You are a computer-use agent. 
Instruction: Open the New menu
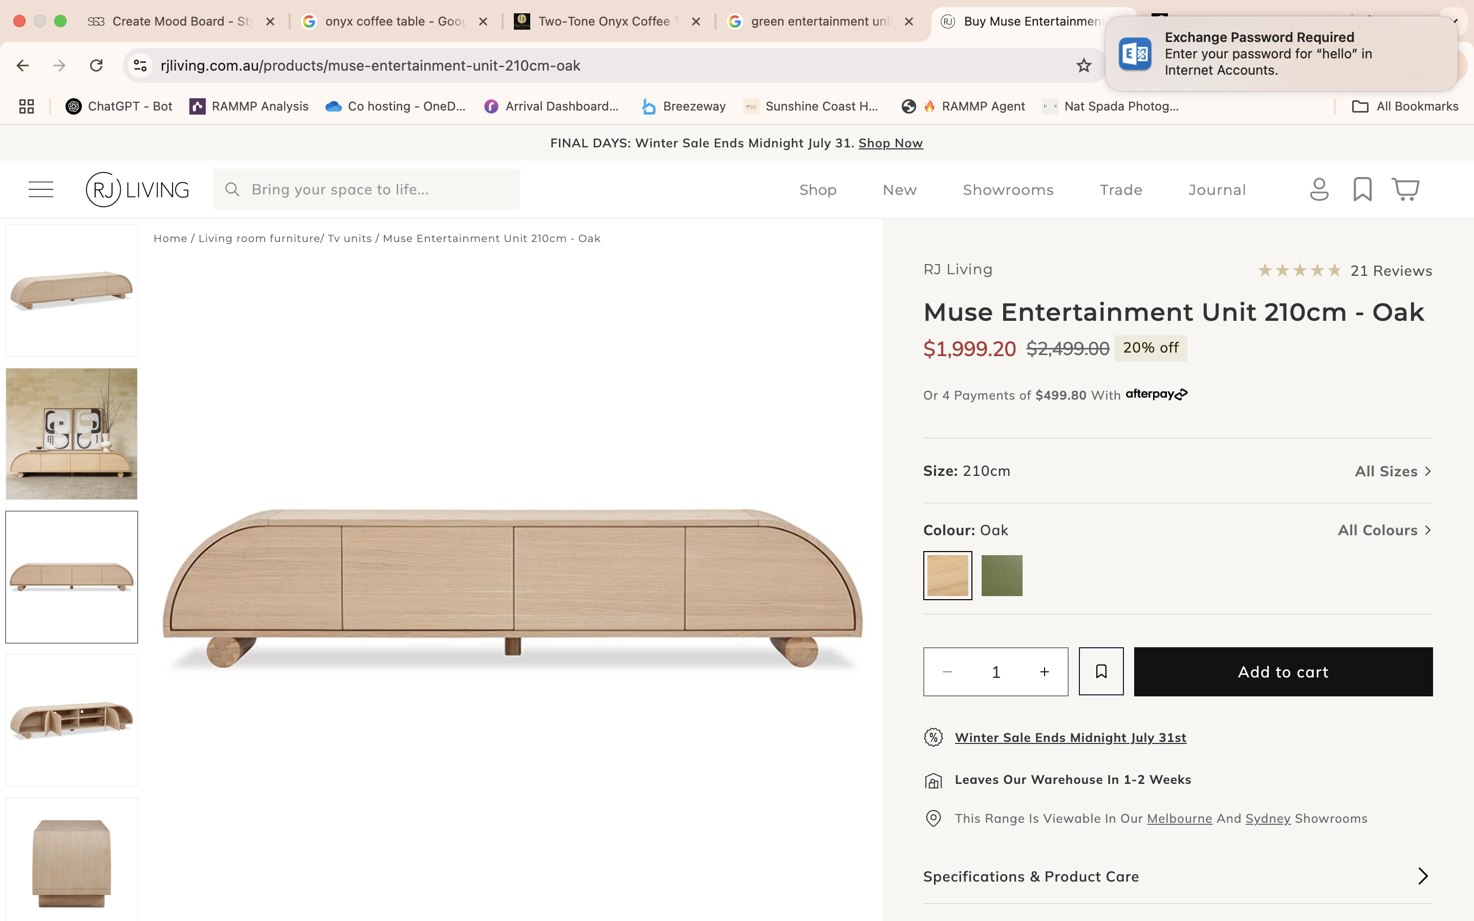[x=899, y=189]
